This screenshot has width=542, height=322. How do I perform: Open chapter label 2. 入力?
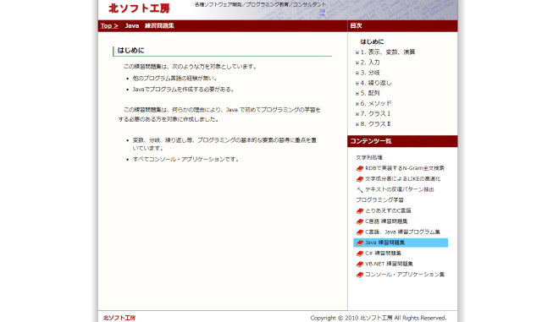(370, 63)
